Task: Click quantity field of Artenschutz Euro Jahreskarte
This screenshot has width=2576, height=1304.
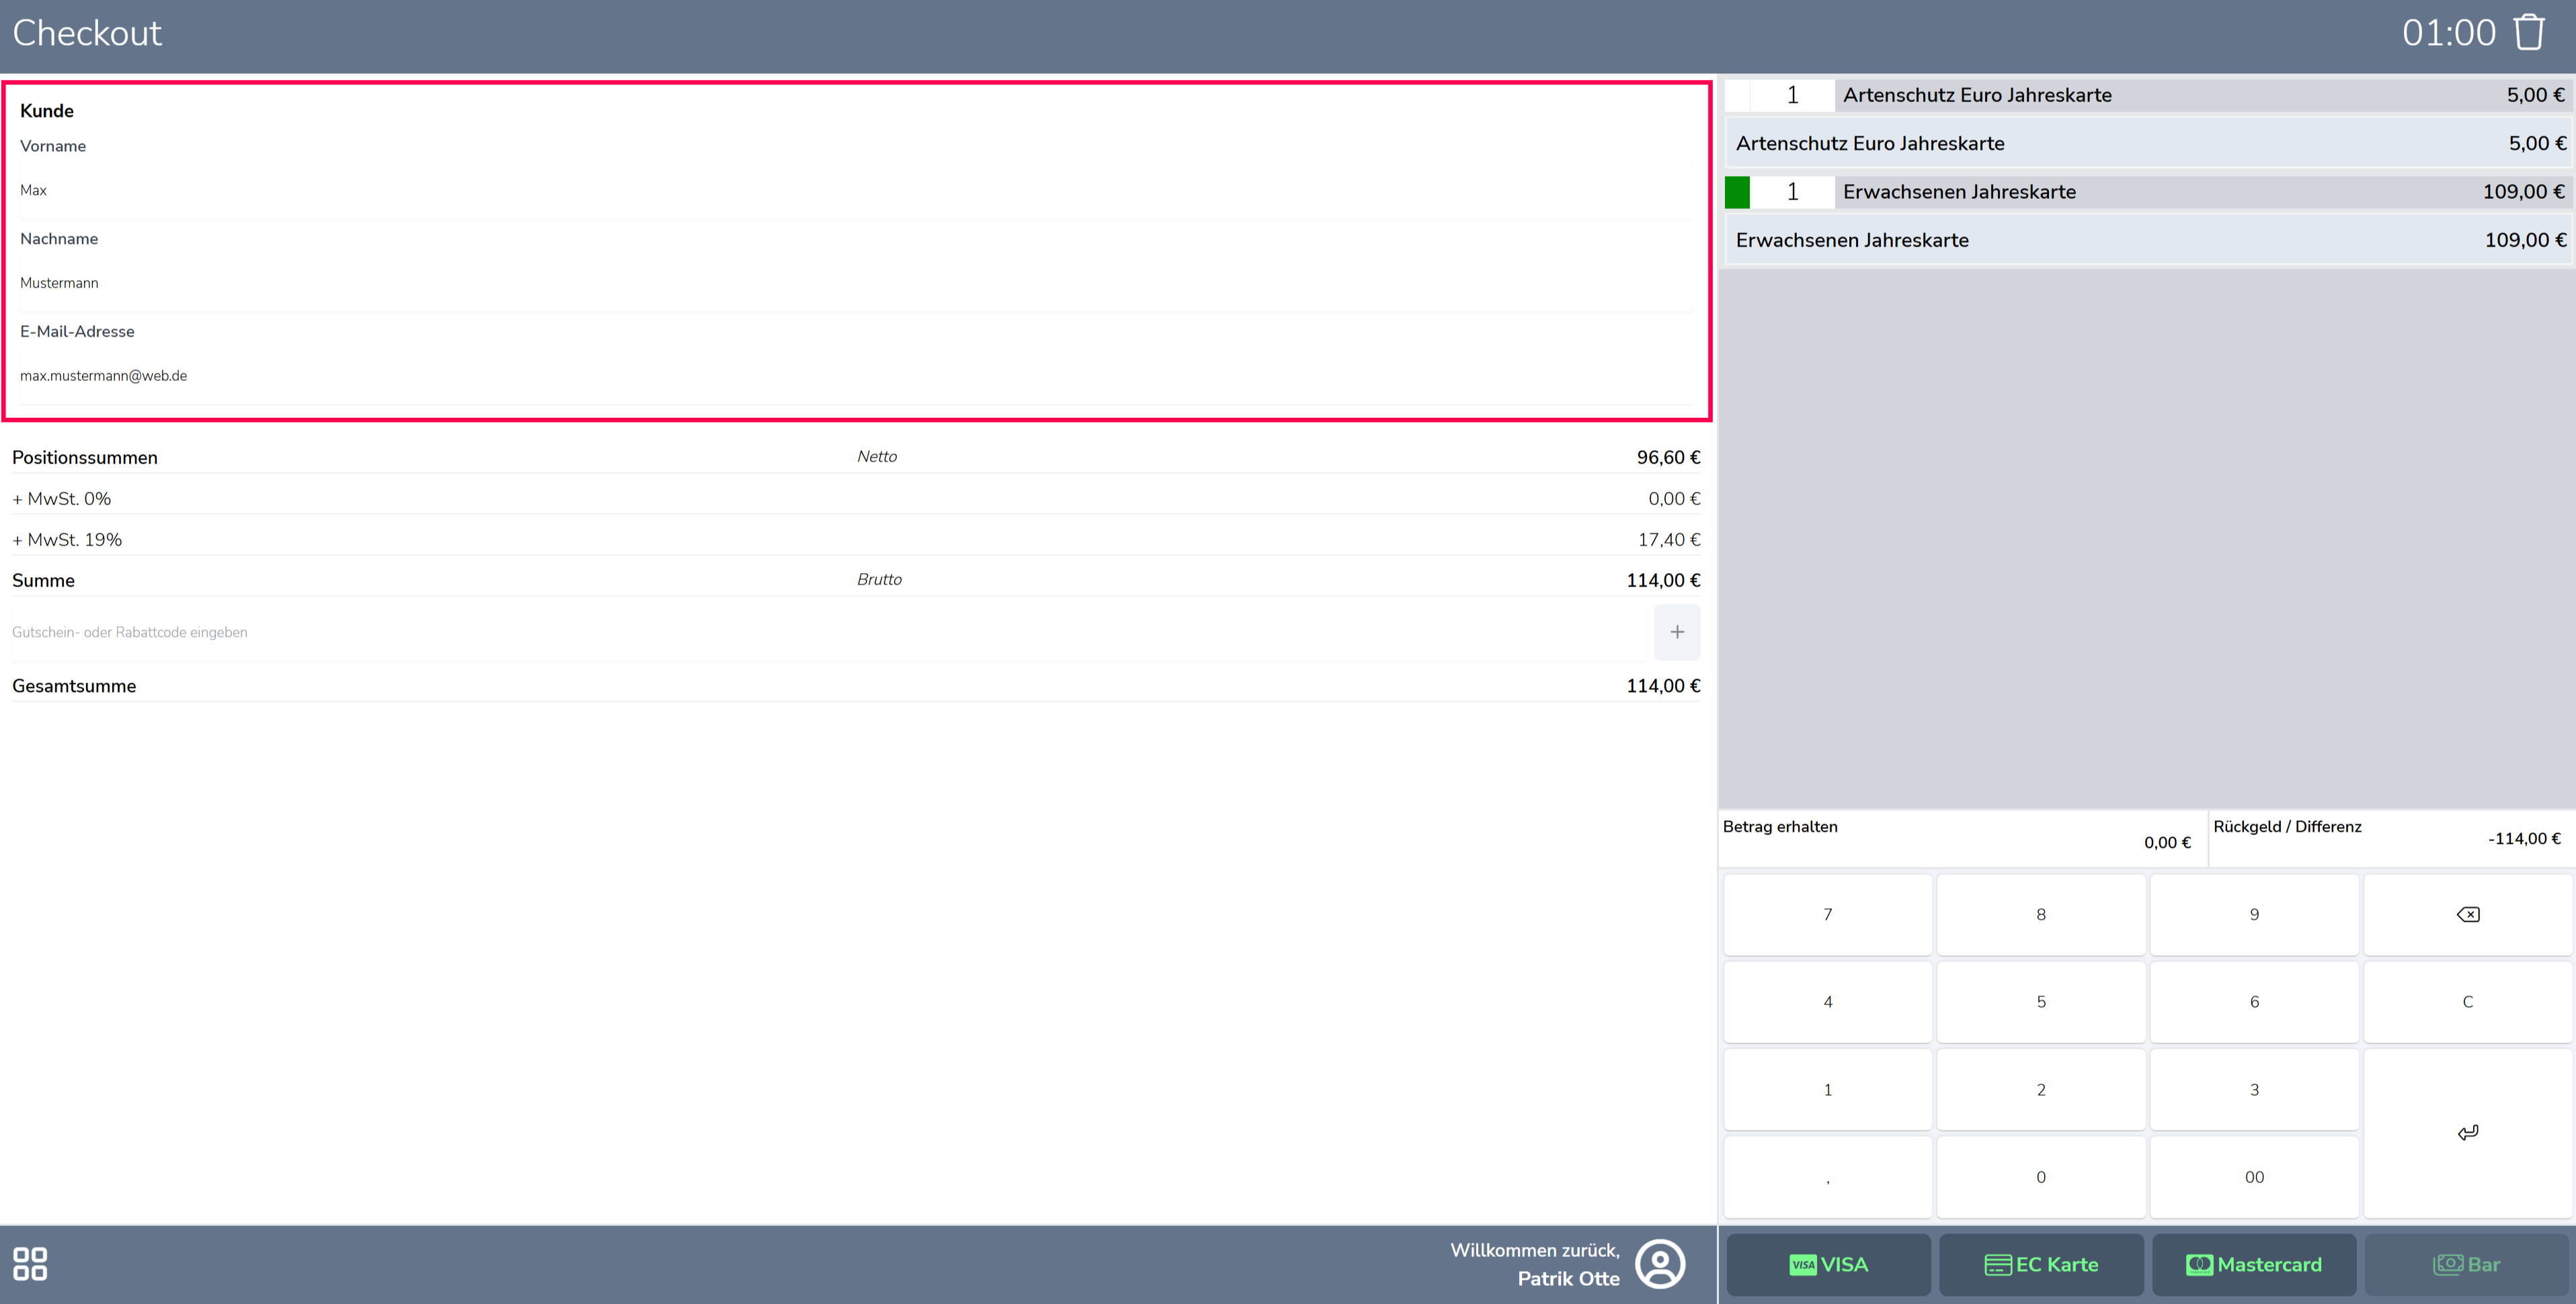Action: coord(1792,95)
